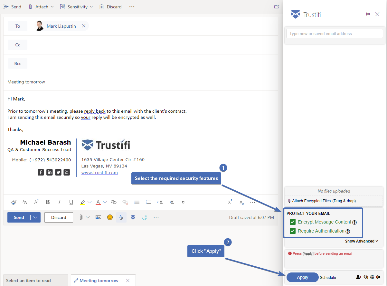Click the Apply button in Trustifi
Screen dimensions: 387x286
click(303, 277)
